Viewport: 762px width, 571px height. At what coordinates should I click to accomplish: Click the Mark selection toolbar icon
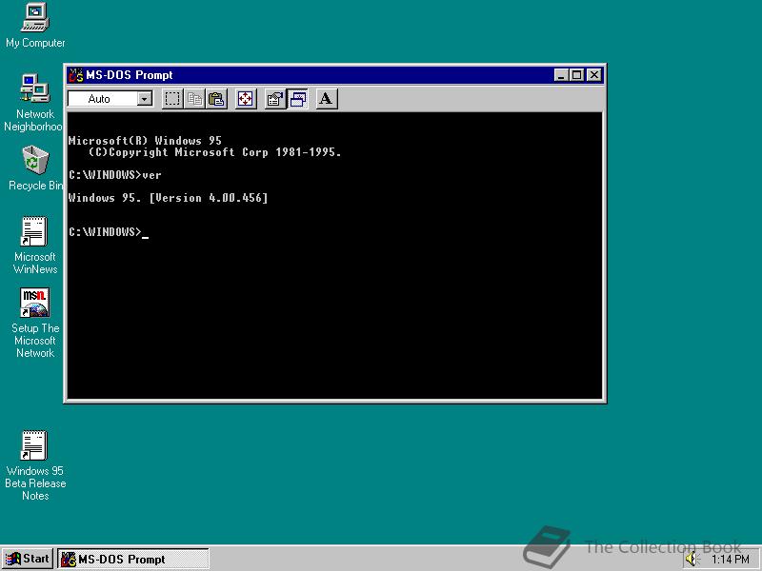pos(172,99)
